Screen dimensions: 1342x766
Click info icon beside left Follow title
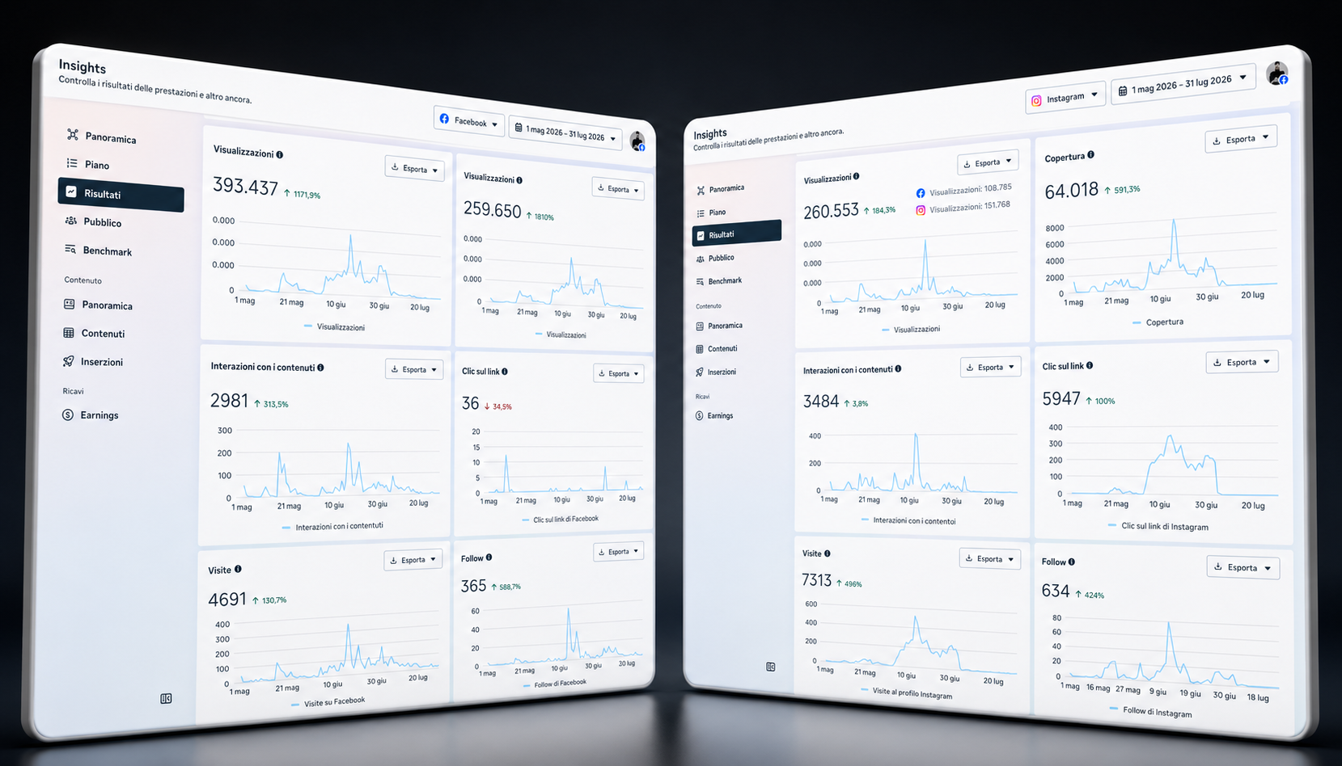click(489, 558)
